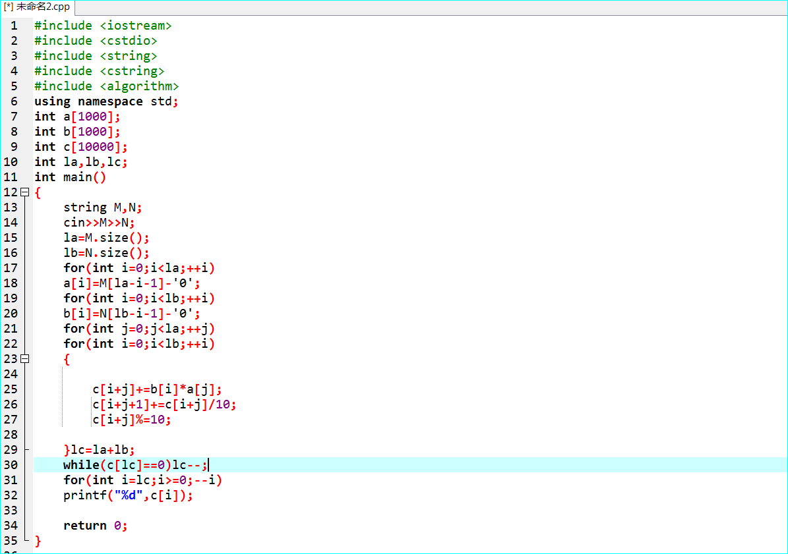Click the opening brace on line 12

pyautogui.click(x=38, y=193)
